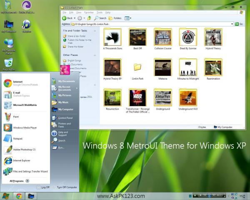Launch Adobe Photoshop CS from Start menu

tap(25, 150)
